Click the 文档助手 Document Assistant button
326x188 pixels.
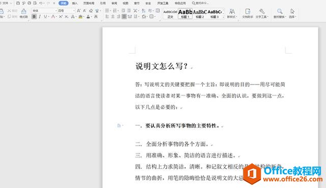(248, 14)
